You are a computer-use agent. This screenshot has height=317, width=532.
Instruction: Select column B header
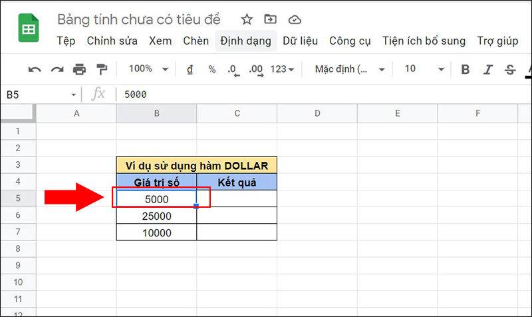(x=156, y=113)
